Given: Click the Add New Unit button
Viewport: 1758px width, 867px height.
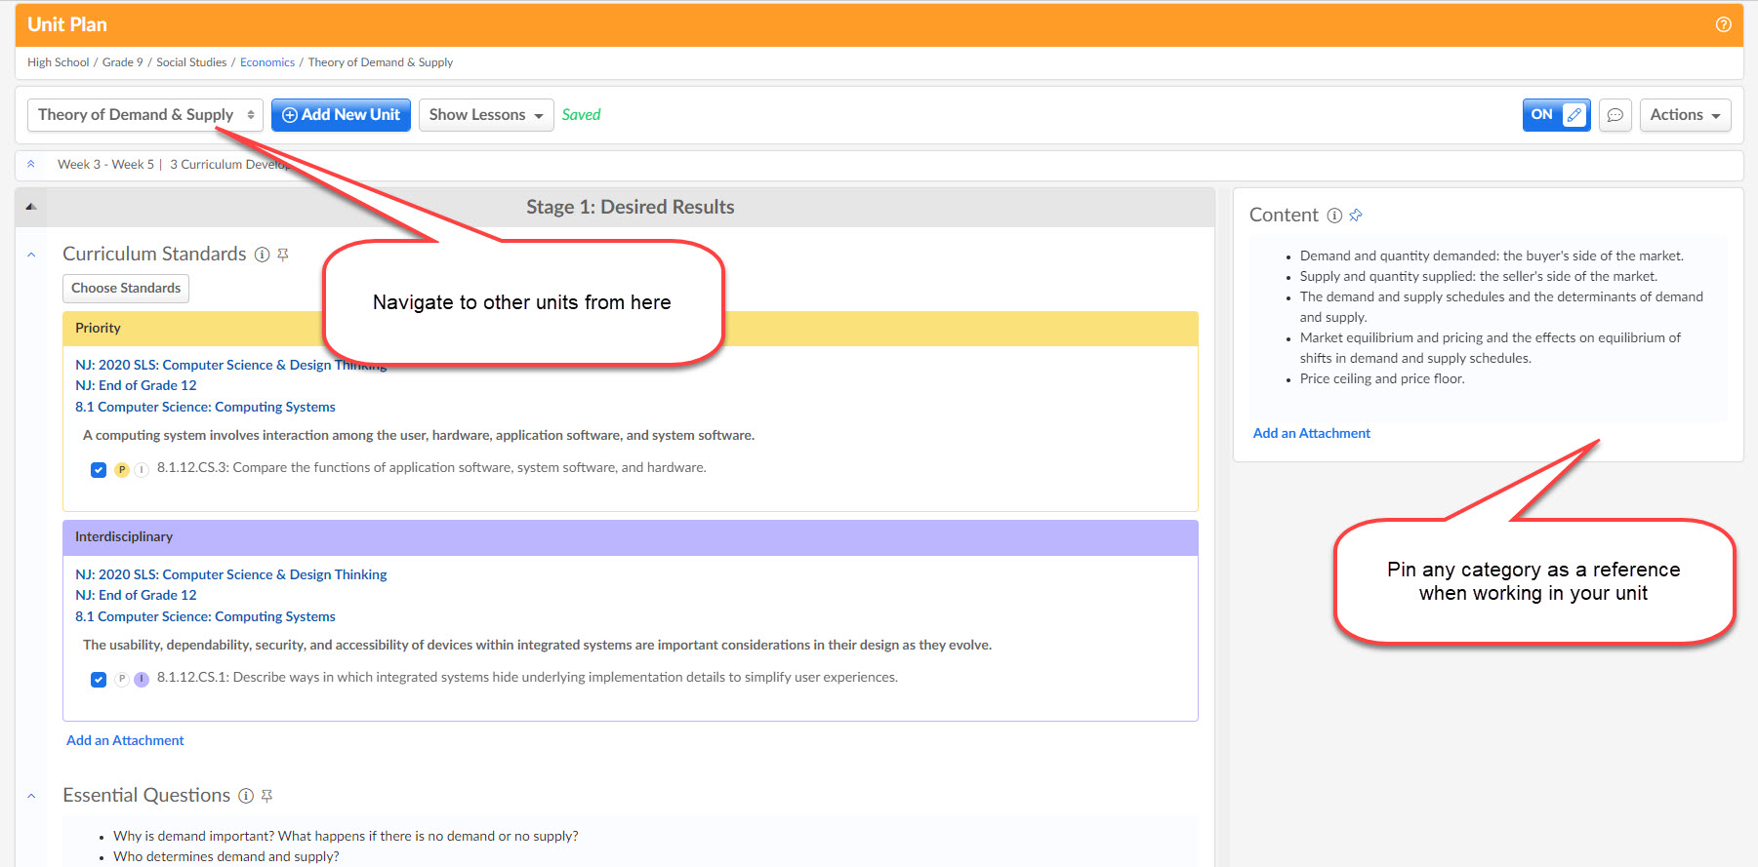Looking at the screenshot, I should click(341, 115).
